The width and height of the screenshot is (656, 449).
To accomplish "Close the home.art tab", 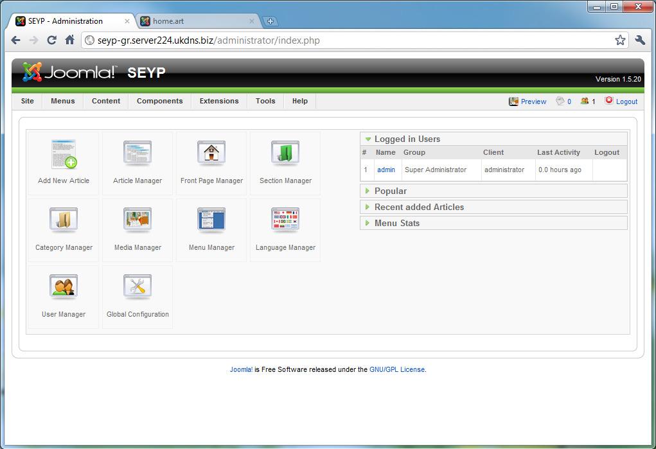I will click(252, 21).
